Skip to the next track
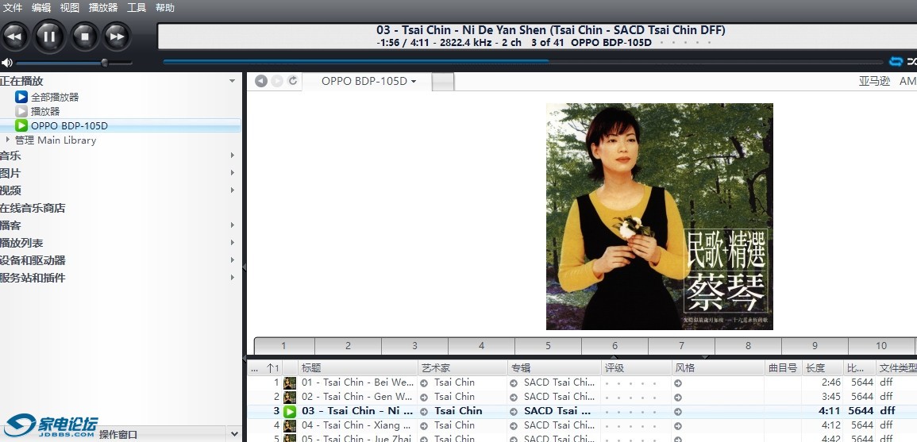The height and width of the screenshot is (442, 917). [116, 36]
